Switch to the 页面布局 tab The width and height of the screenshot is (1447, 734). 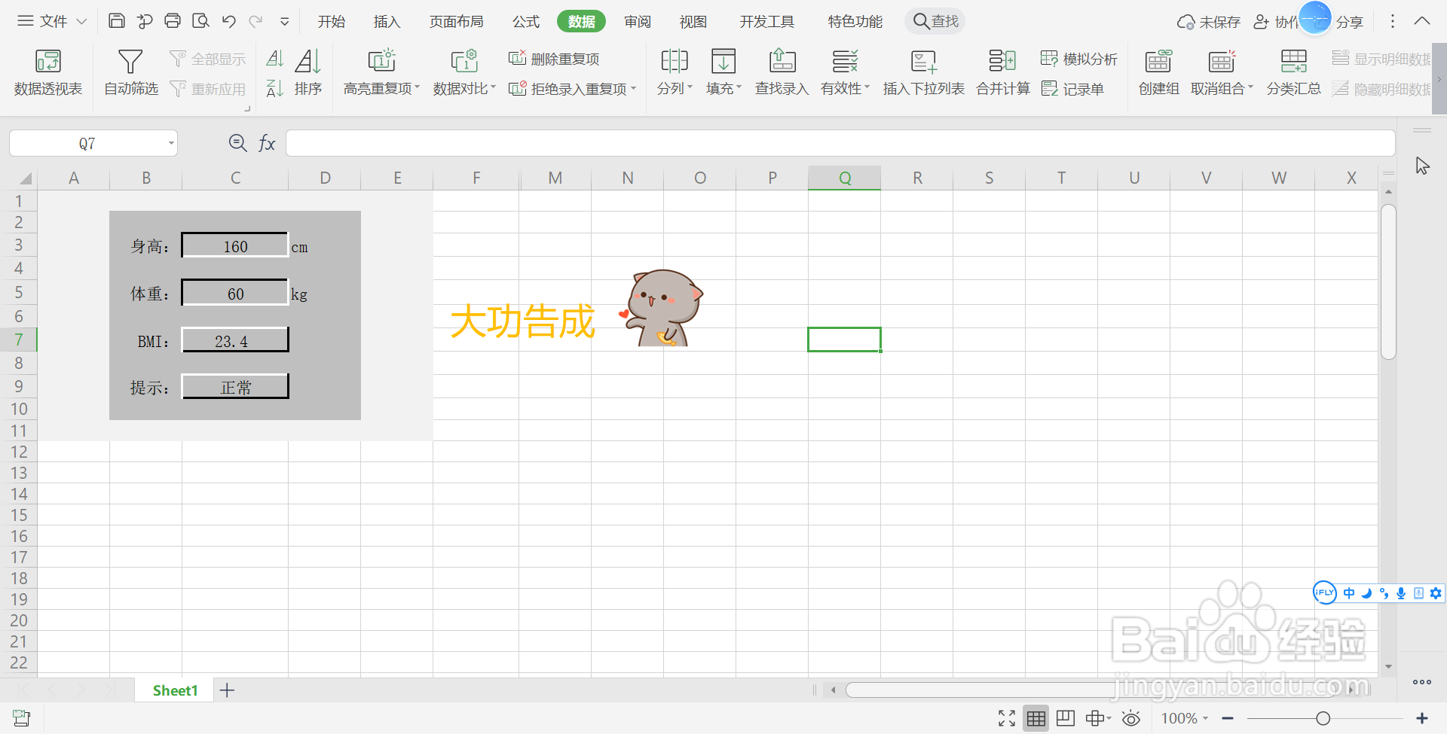(x=457, y=21)
